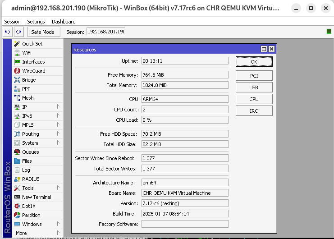Viewport: 334px width, 239px height.
Task: Open the Session menu
Action: [12, 22]
